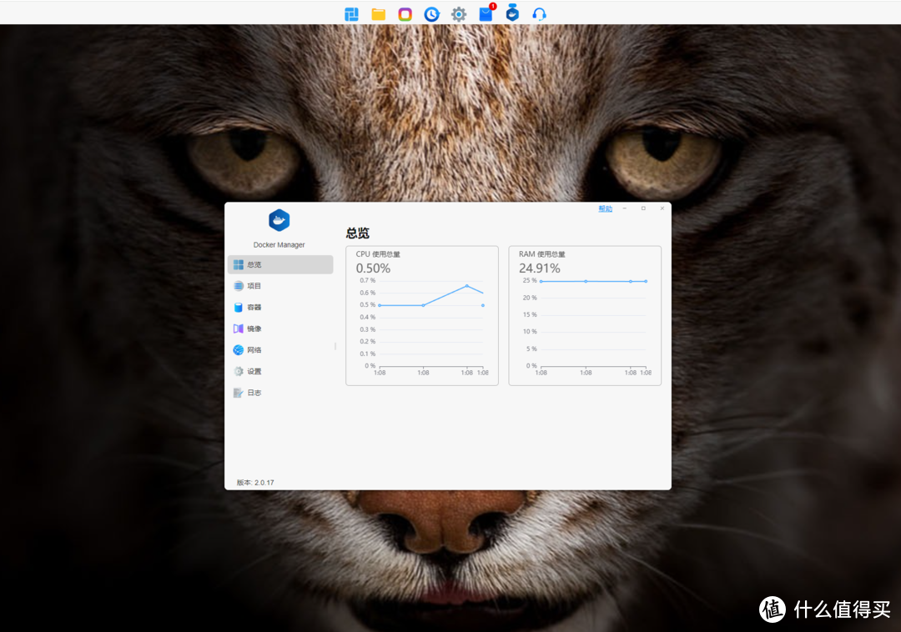This screenshot has height=632, width=901.
Task: Click the 0.3 % label on CPU axis
Action: pos(368,329)
